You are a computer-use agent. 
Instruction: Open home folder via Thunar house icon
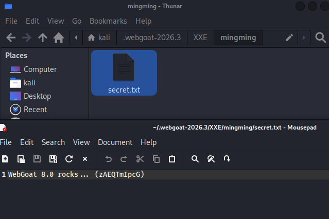(59, 38)
